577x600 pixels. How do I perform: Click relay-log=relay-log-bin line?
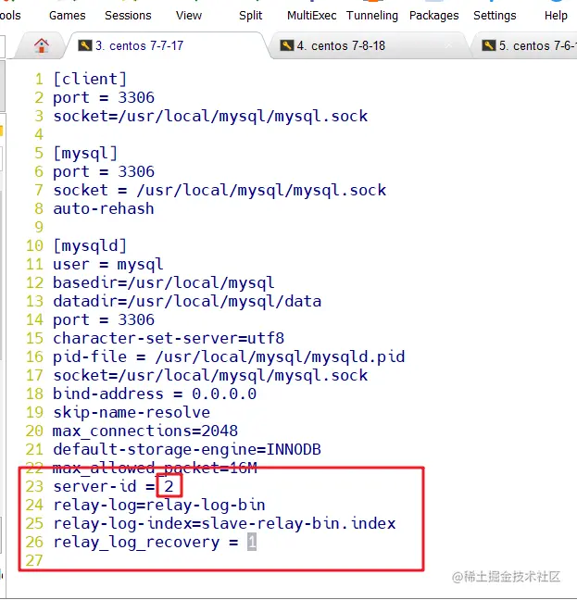coord(159,506)
